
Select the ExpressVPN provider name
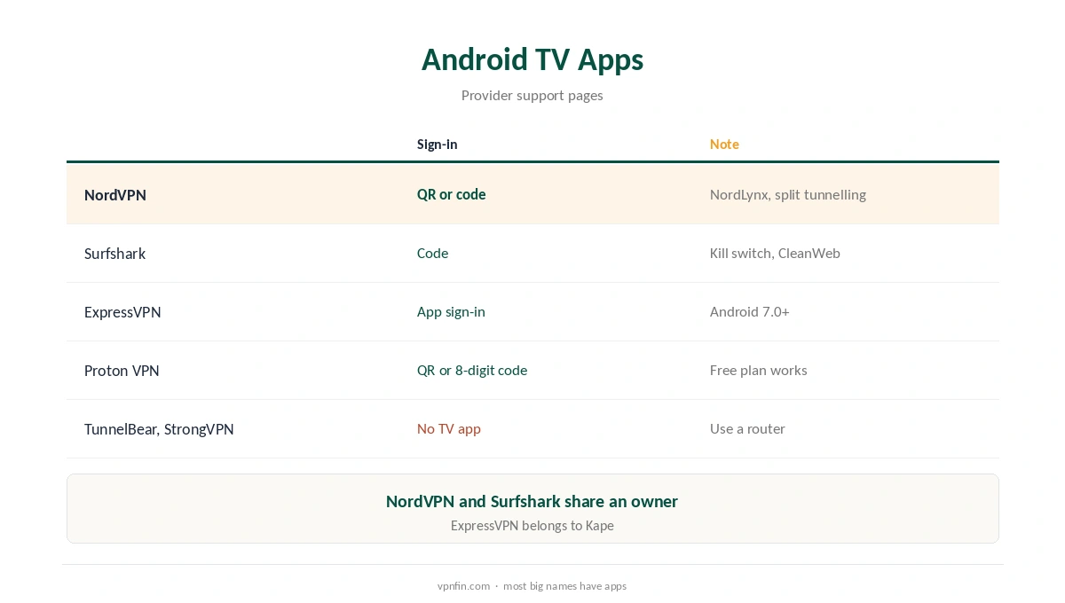pyautogui.click(x=122, y=312)
